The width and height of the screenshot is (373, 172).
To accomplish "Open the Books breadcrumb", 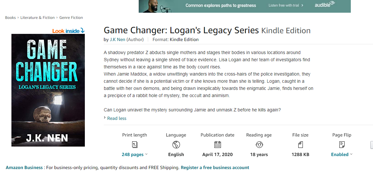I will click(x=10, y=18).
